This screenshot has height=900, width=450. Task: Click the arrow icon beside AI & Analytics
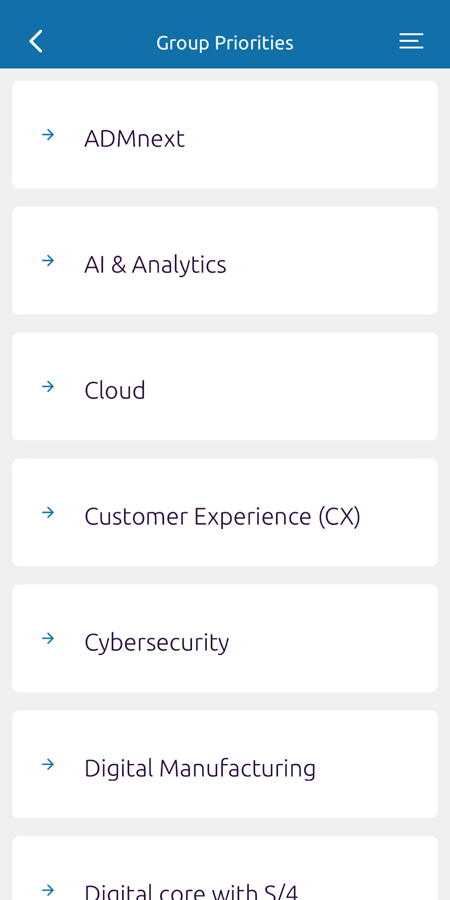(48, 261)
